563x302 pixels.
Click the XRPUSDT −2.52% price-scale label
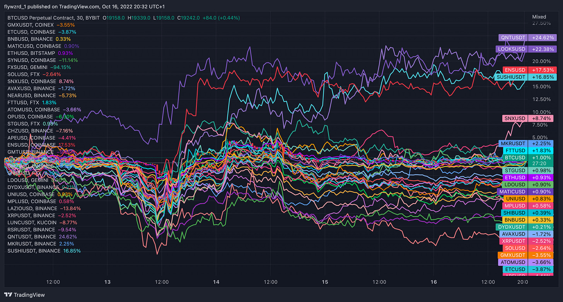click(x=526, y=241)
